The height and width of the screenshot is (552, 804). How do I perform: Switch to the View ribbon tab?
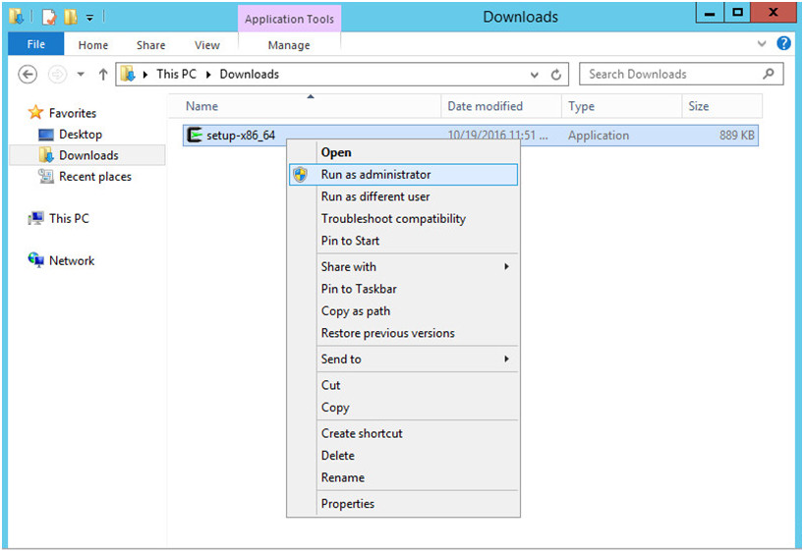tap(207, 45)
